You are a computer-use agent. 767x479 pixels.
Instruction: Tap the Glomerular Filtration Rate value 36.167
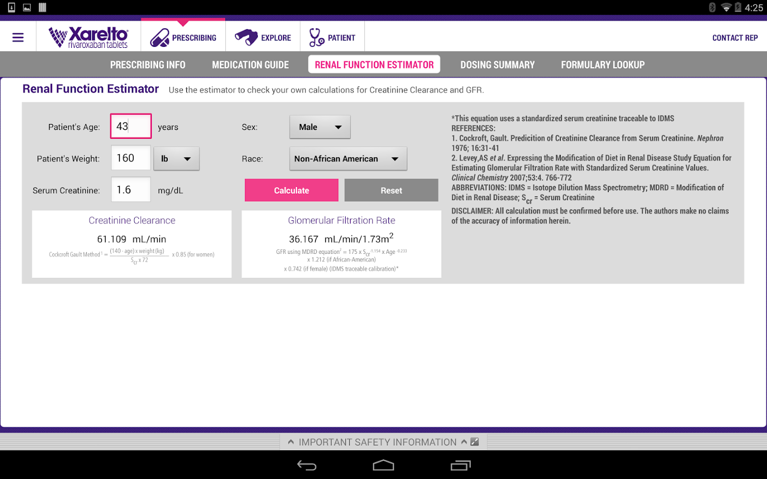(x=304, y=240)
